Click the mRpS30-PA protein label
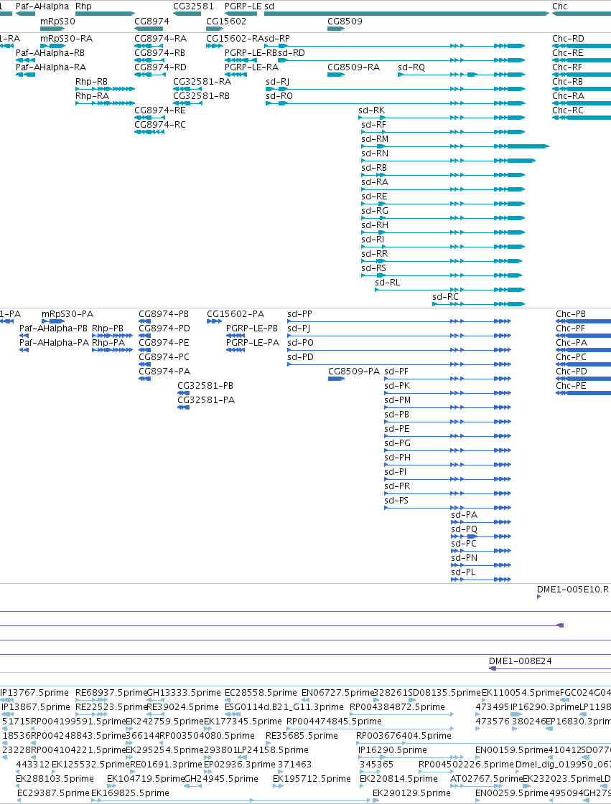611x804 pixels. [67, 314]
